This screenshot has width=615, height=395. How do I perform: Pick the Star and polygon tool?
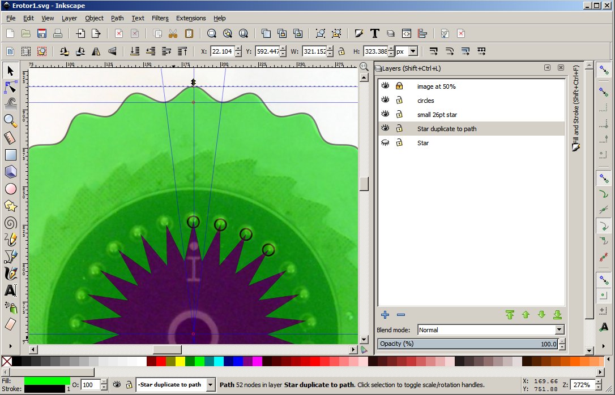pos(10,206)
